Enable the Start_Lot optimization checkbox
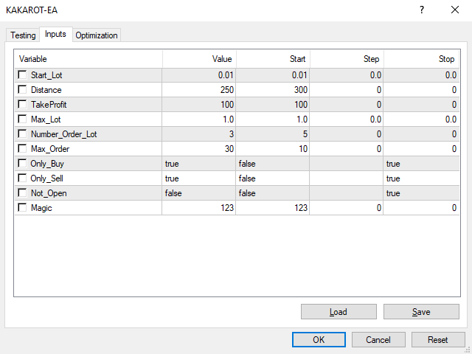The width and height of the screenshot is (472, 354). 22,74
